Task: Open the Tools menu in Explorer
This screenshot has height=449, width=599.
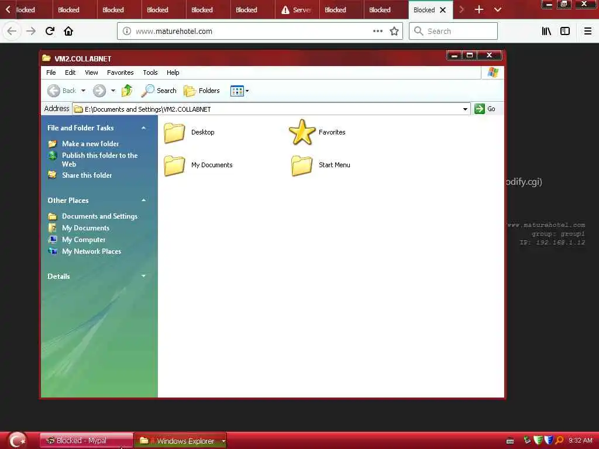Action: [150, 72]
